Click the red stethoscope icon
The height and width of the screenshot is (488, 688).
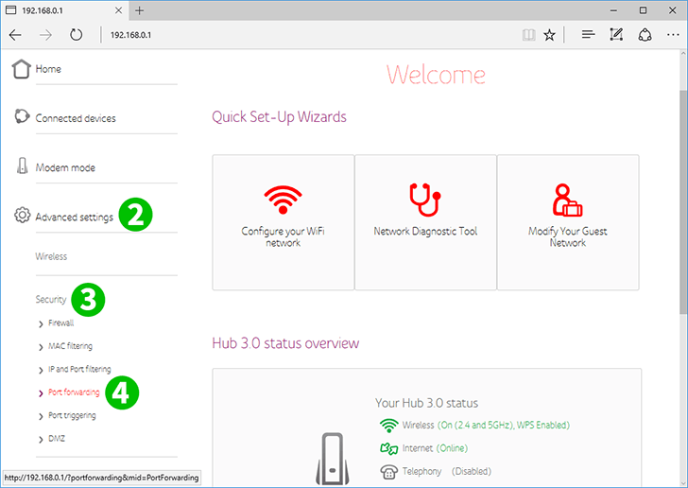coord(425,200)
